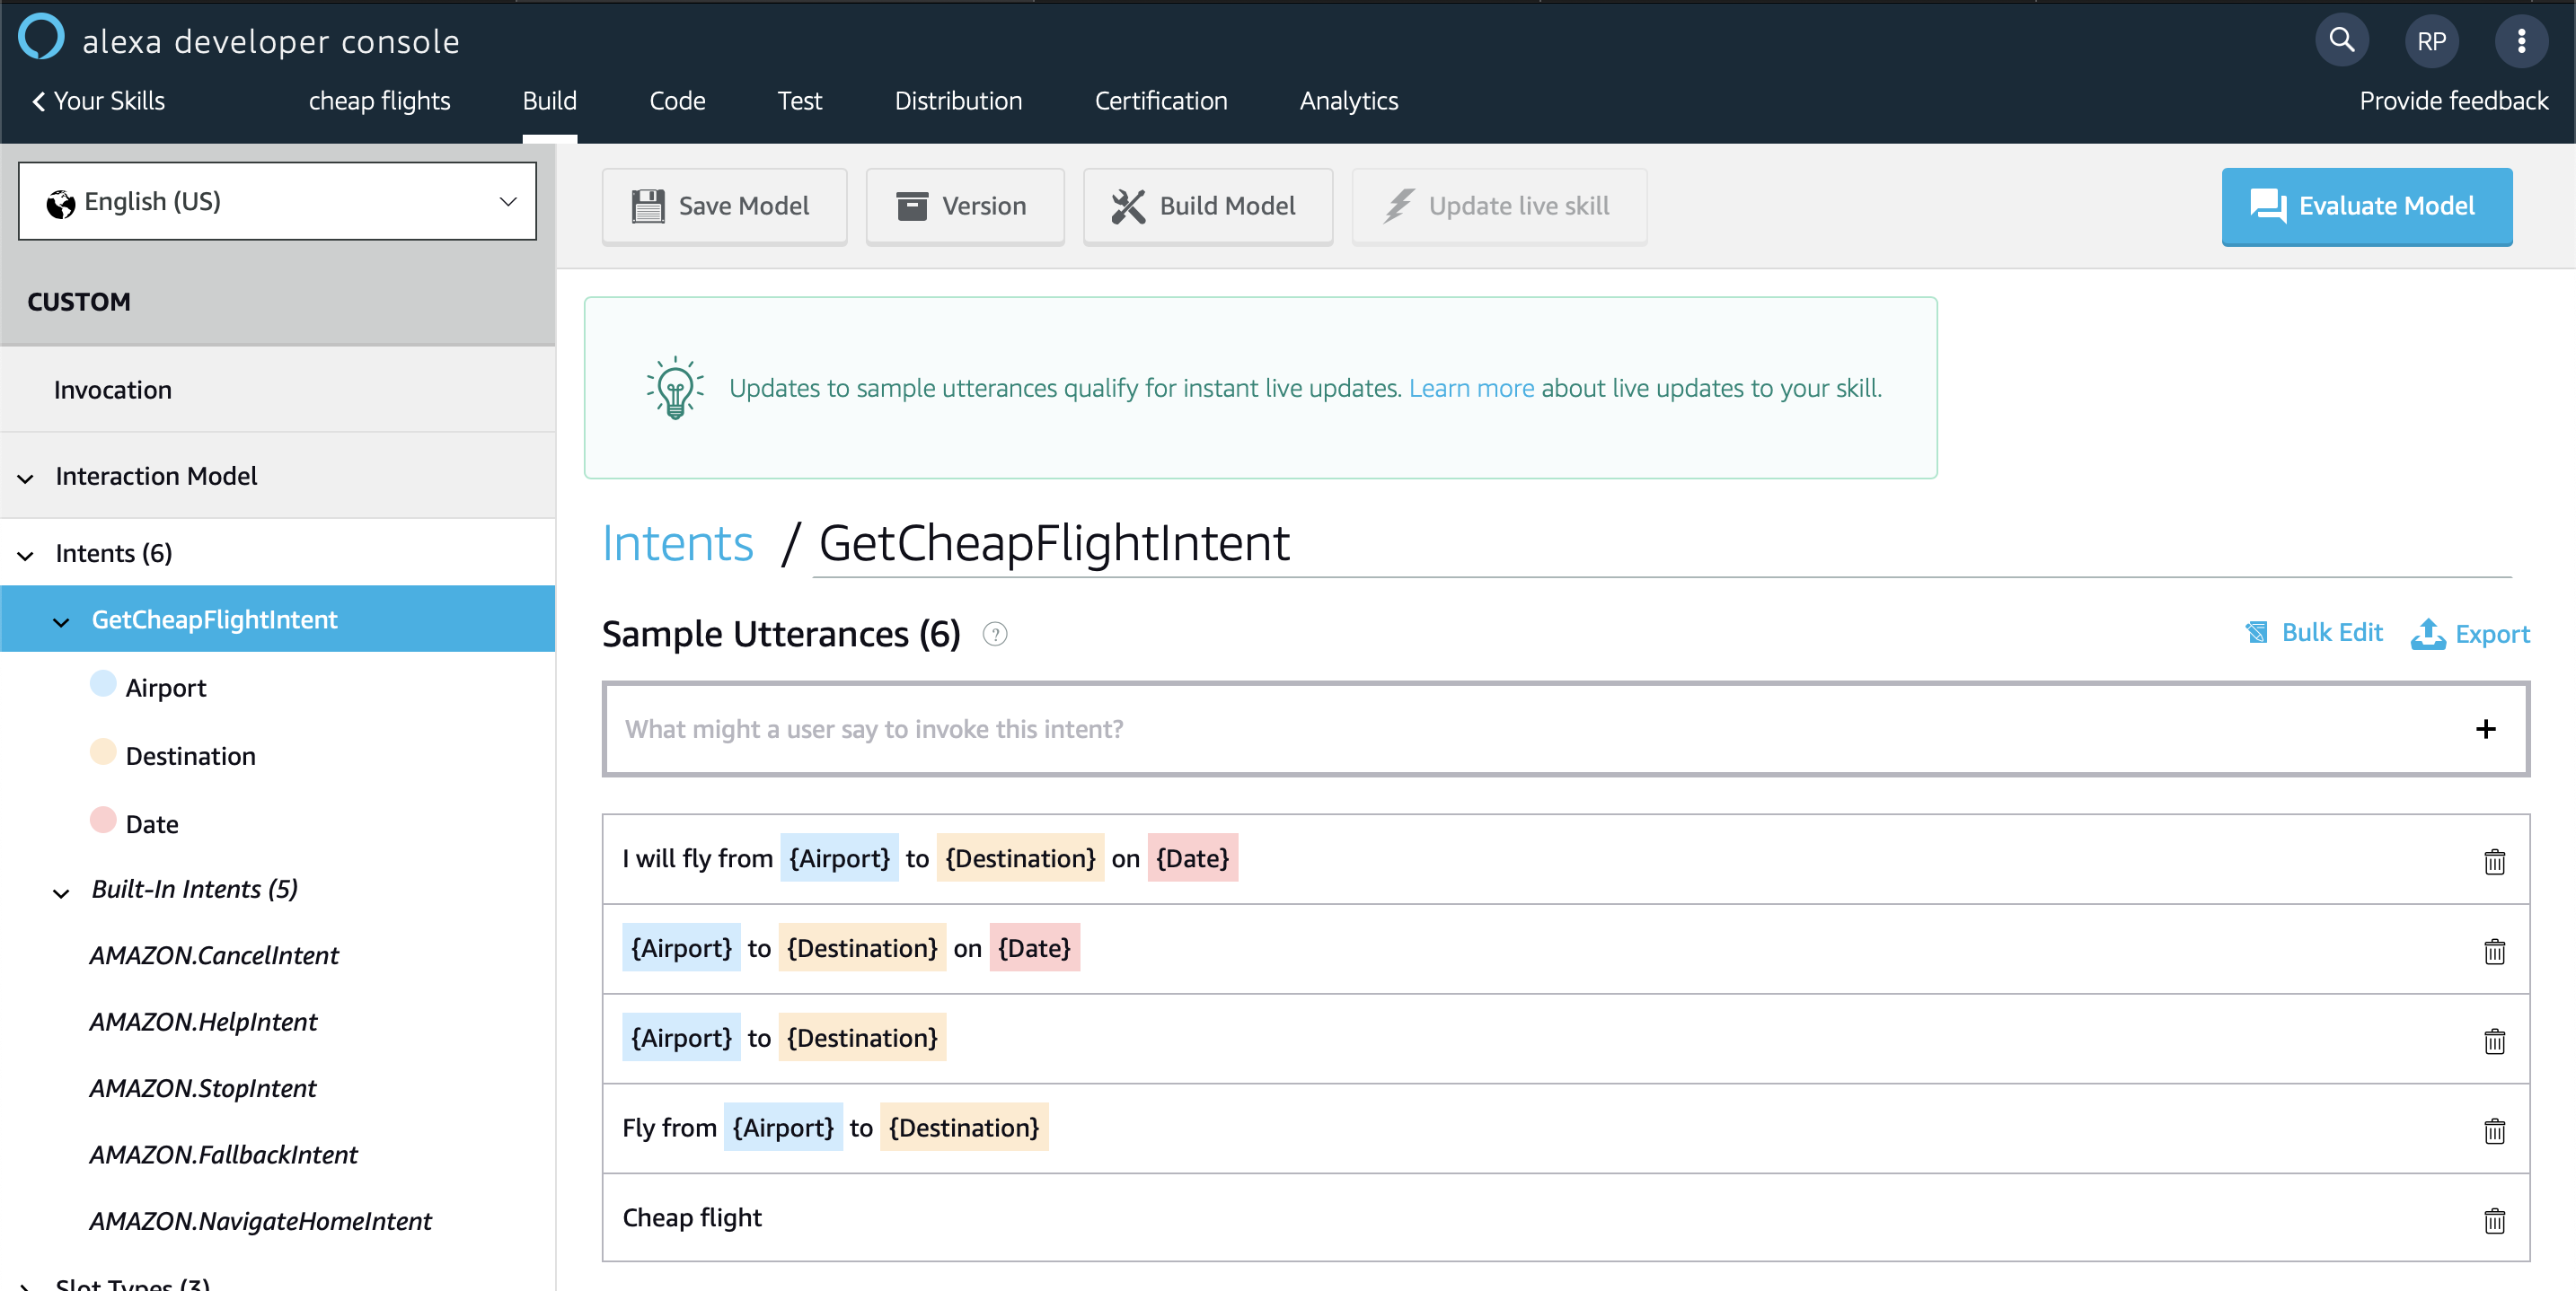The width and height of the screenshot is (2576, 1291).
Task: Click the Date slot pink color dot
Action: click(x=103, y=821)
